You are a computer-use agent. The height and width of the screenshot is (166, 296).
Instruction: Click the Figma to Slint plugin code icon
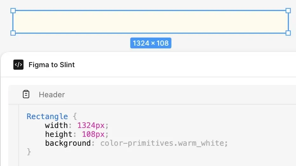pos(18,65)
